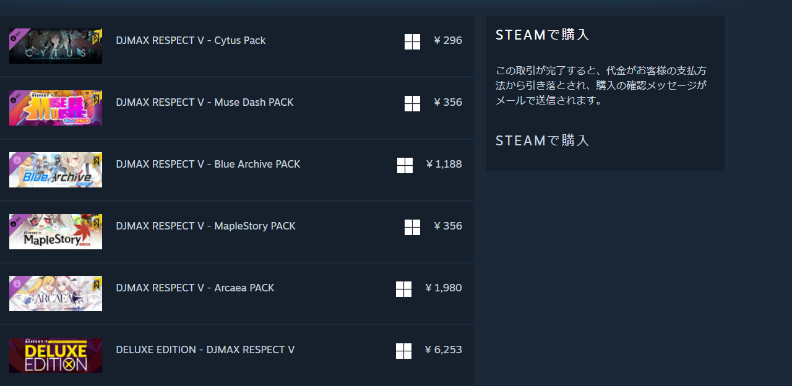This screenshot has height=386, width=792.
Task: Open DJMAX RESPECT V - Cytus Pack title
Action: pos(191,40)
